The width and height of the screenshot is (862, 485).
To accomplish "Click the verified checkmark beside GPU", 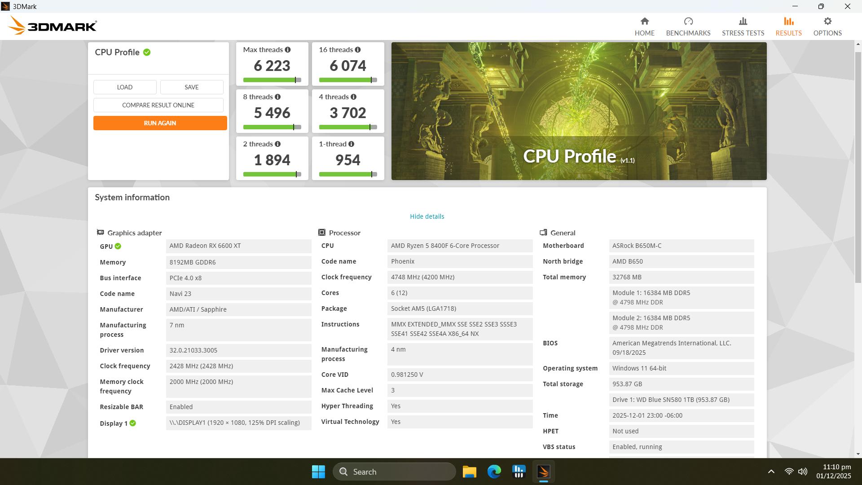I will pos(118,246).
